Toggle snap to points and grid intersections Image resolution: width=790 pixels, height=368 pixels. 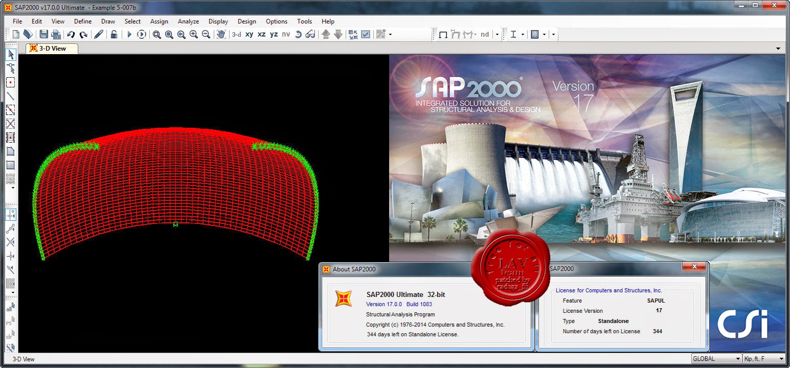tap(10, 215)
